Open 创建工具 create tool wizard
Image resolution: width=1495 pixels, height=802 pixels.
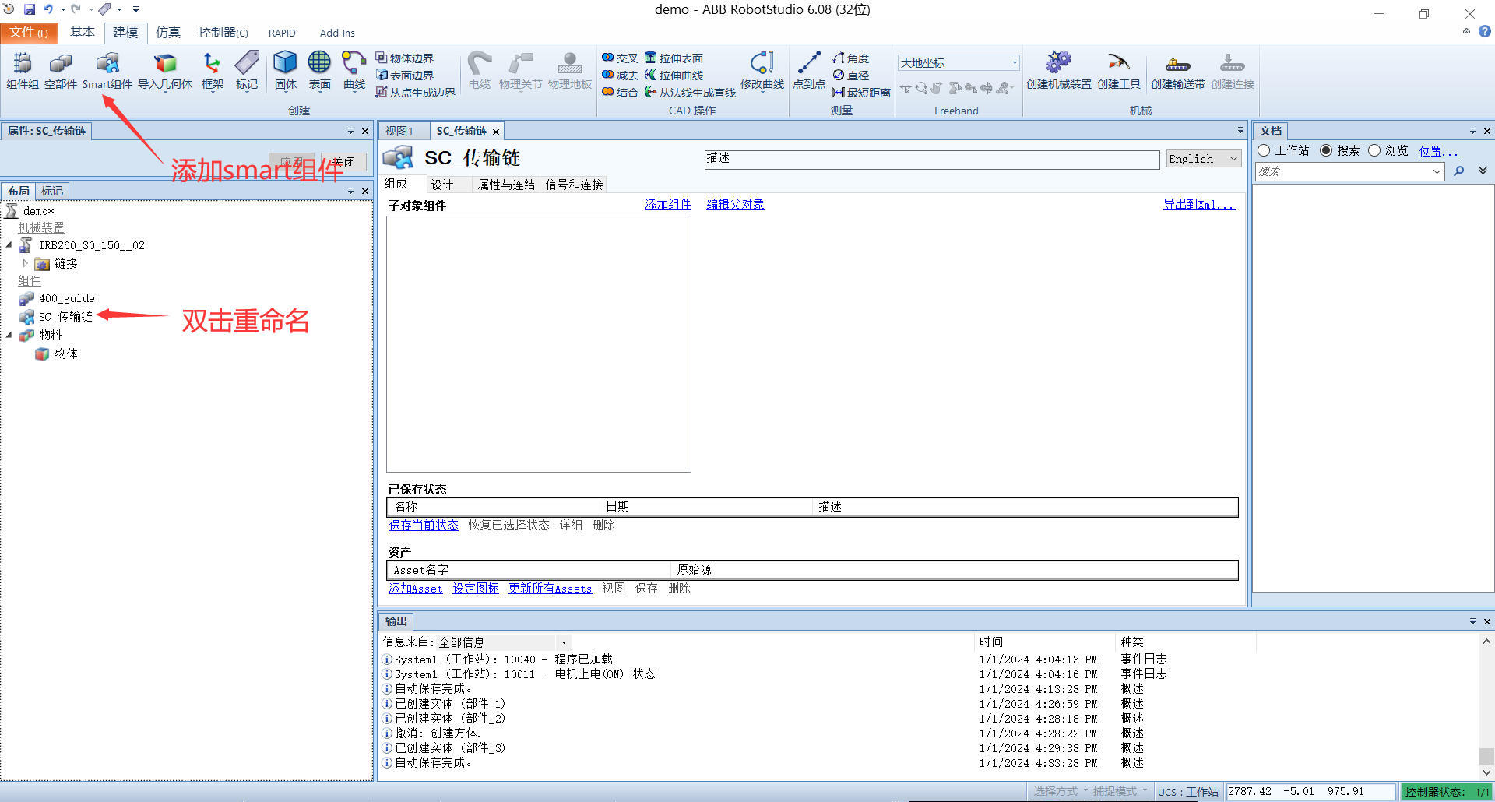pos(1119,70)
